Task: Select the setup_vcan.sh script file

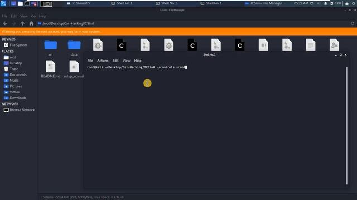Action: [x=74, y=67]
